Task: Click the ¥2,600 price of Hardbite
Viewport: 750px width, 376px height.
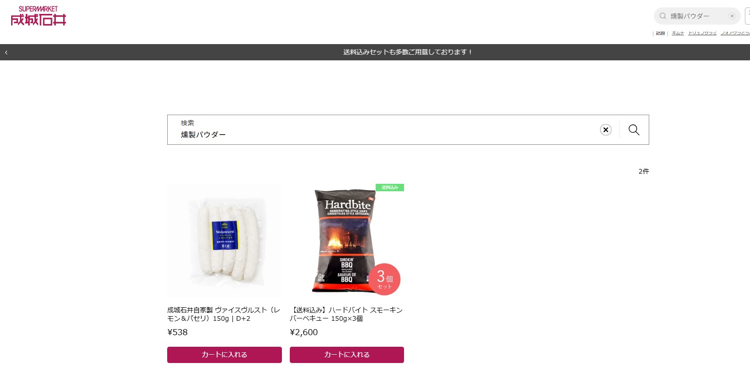Action: [x=304, y=332]
